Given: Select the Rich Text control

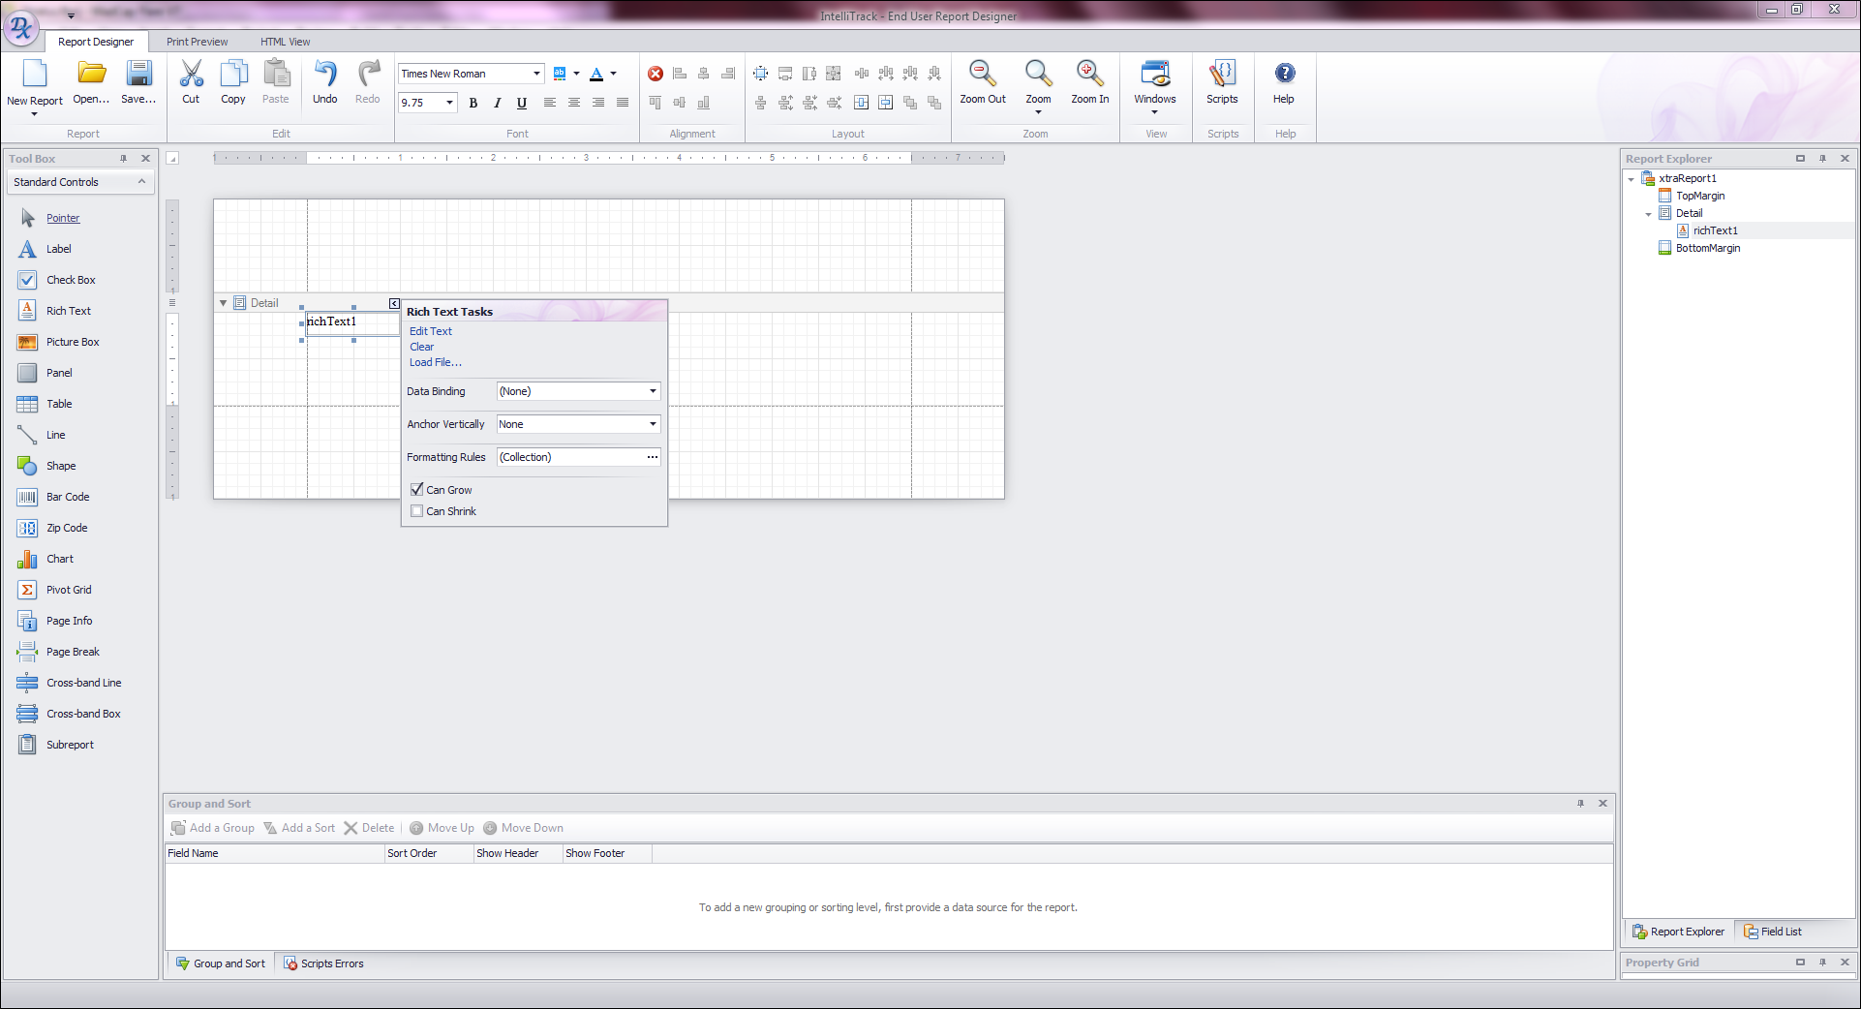Looking at the screenshot, I should pyautogui.click(x=68, y=311).
